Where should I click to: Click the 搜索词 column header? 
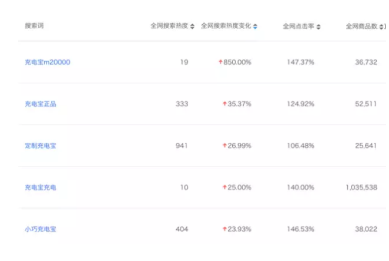click(34, 26)
